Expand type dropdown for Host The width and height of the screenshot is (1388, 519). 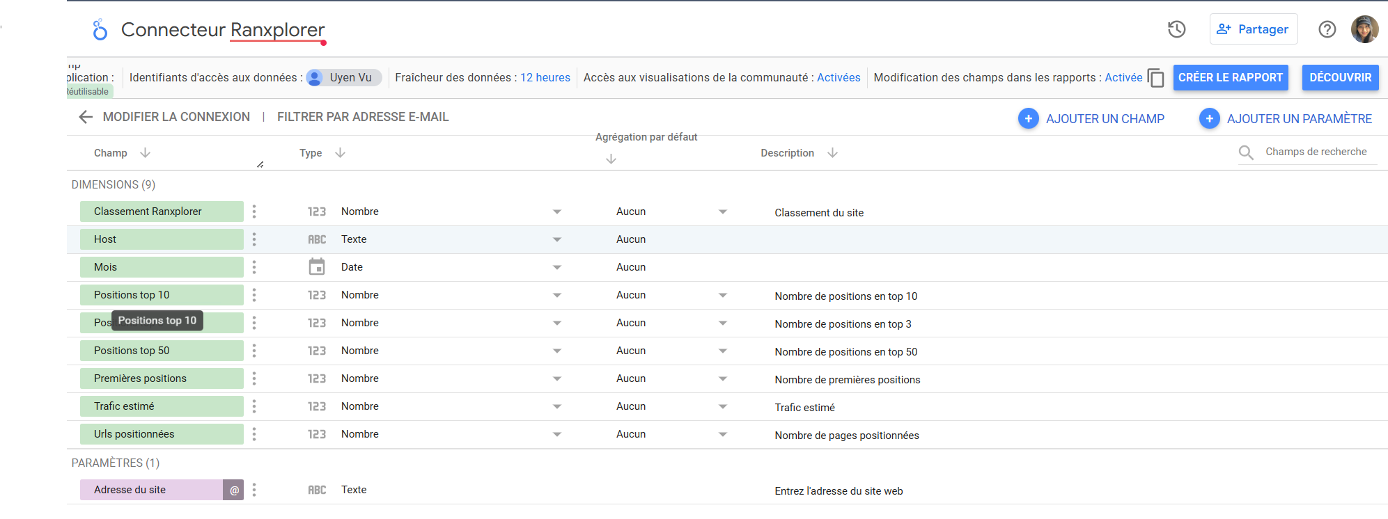tap(557, 240)
